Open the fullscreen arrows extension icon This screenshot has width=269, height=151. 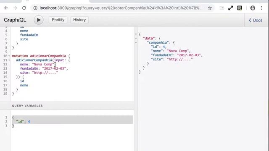(x=230, y=8)
